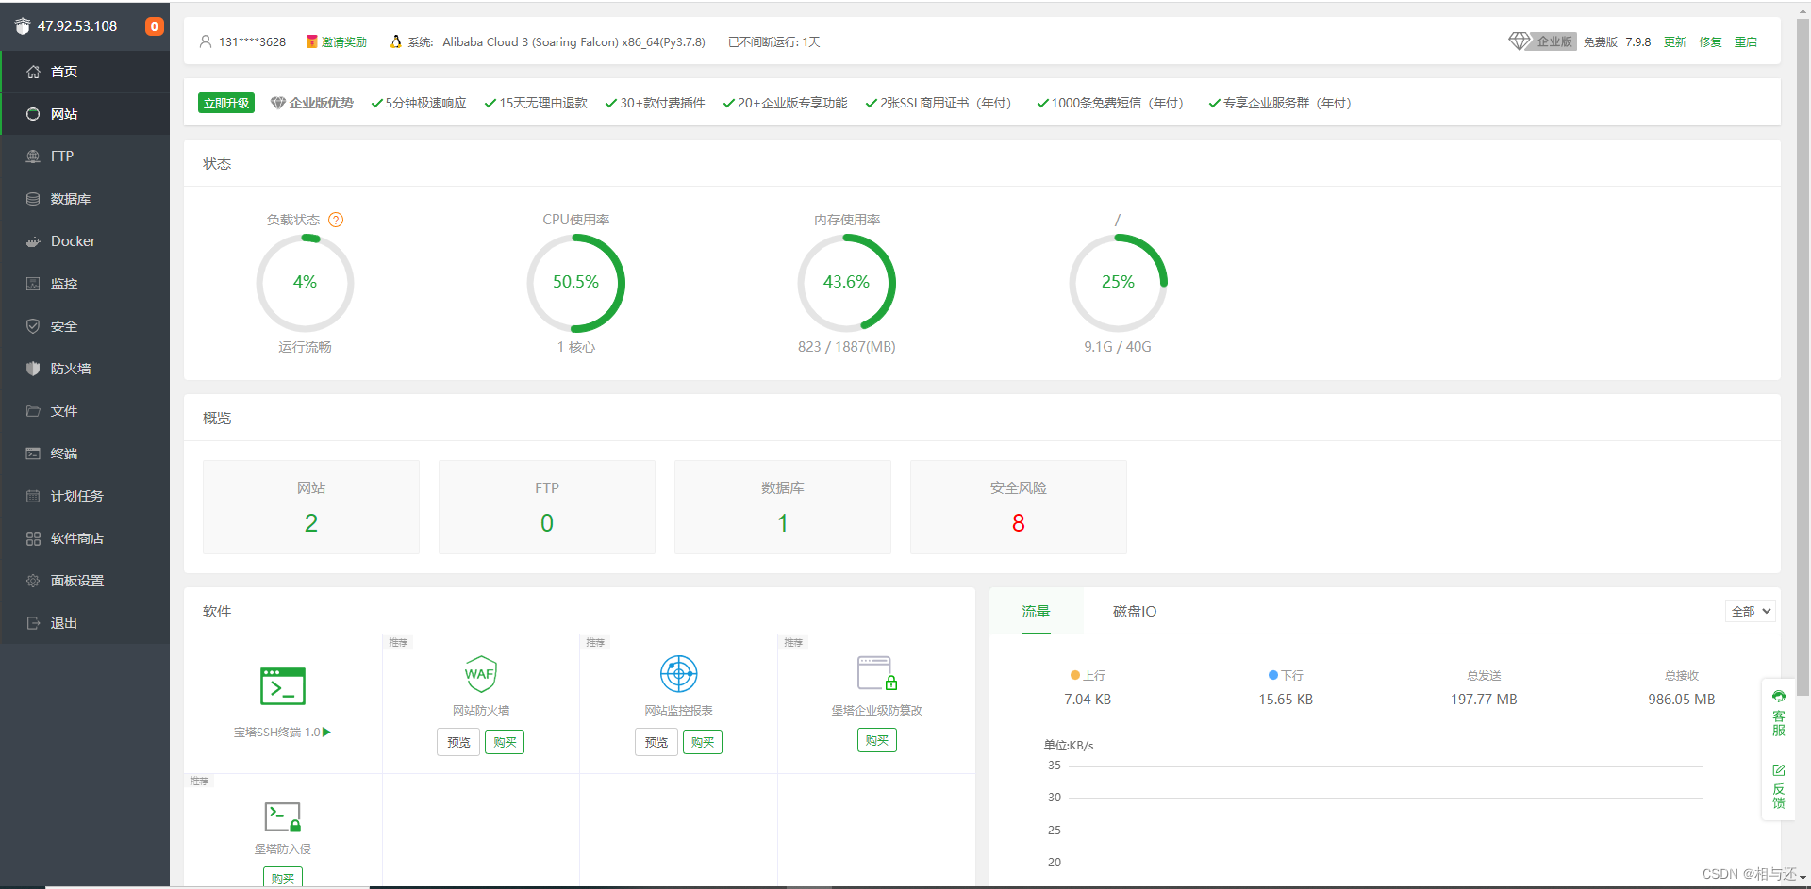The width and height of the screenshot is (1811, 889).
Task: Click 预览 button under 网站防火墙
Action: click(458, 742)
